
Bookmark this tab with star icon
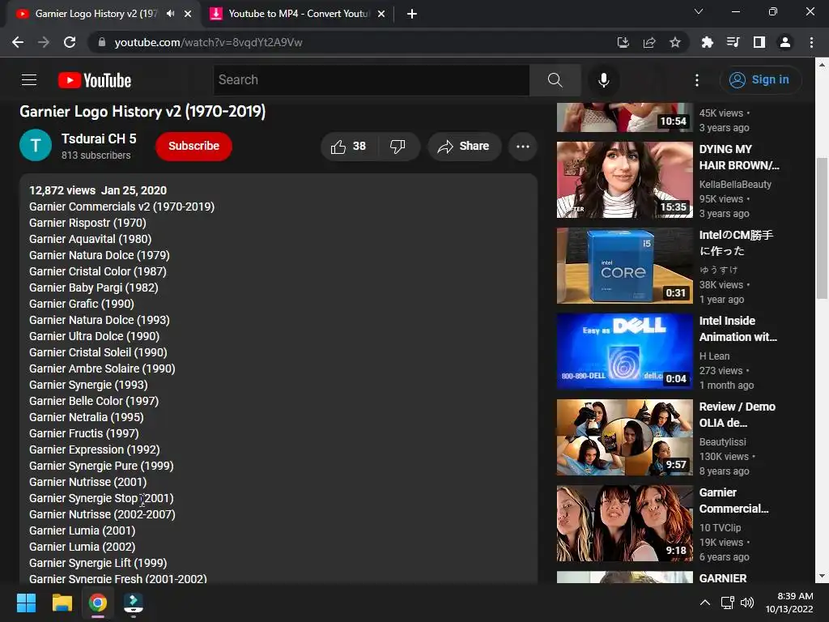[x=674, y=42]
